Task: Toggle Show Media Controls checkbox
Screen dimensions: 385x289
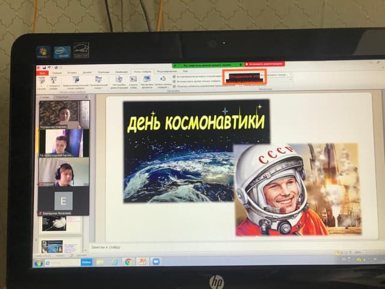Action: pos(174,86)
